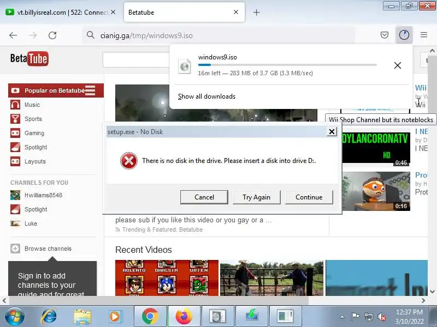437x327 pixels.
Task: Open the disk drive app on the taskbar
Action: click(x=217, y=317)
